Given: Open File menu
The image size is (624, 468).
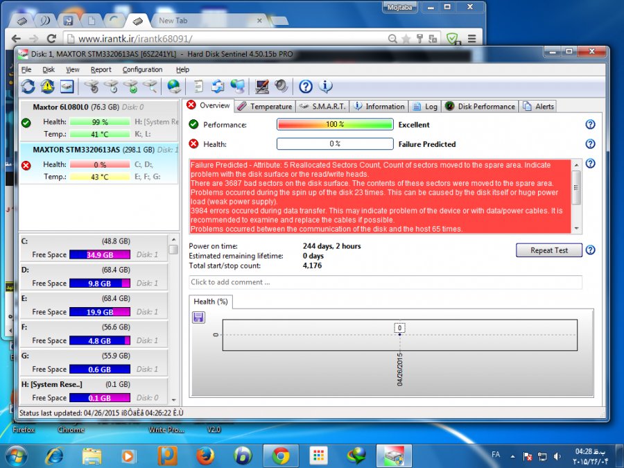Looking at the screenshot, I should point(26,69).
